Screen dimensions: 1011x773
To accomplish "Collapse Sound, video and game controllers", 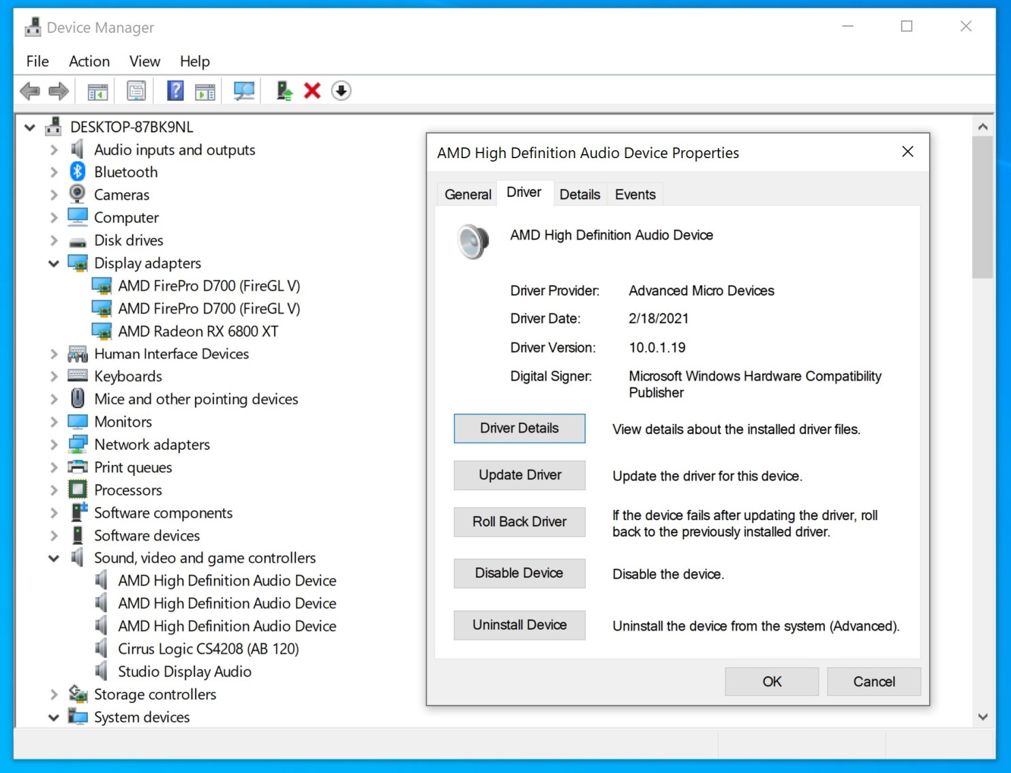I will (54, 558).
